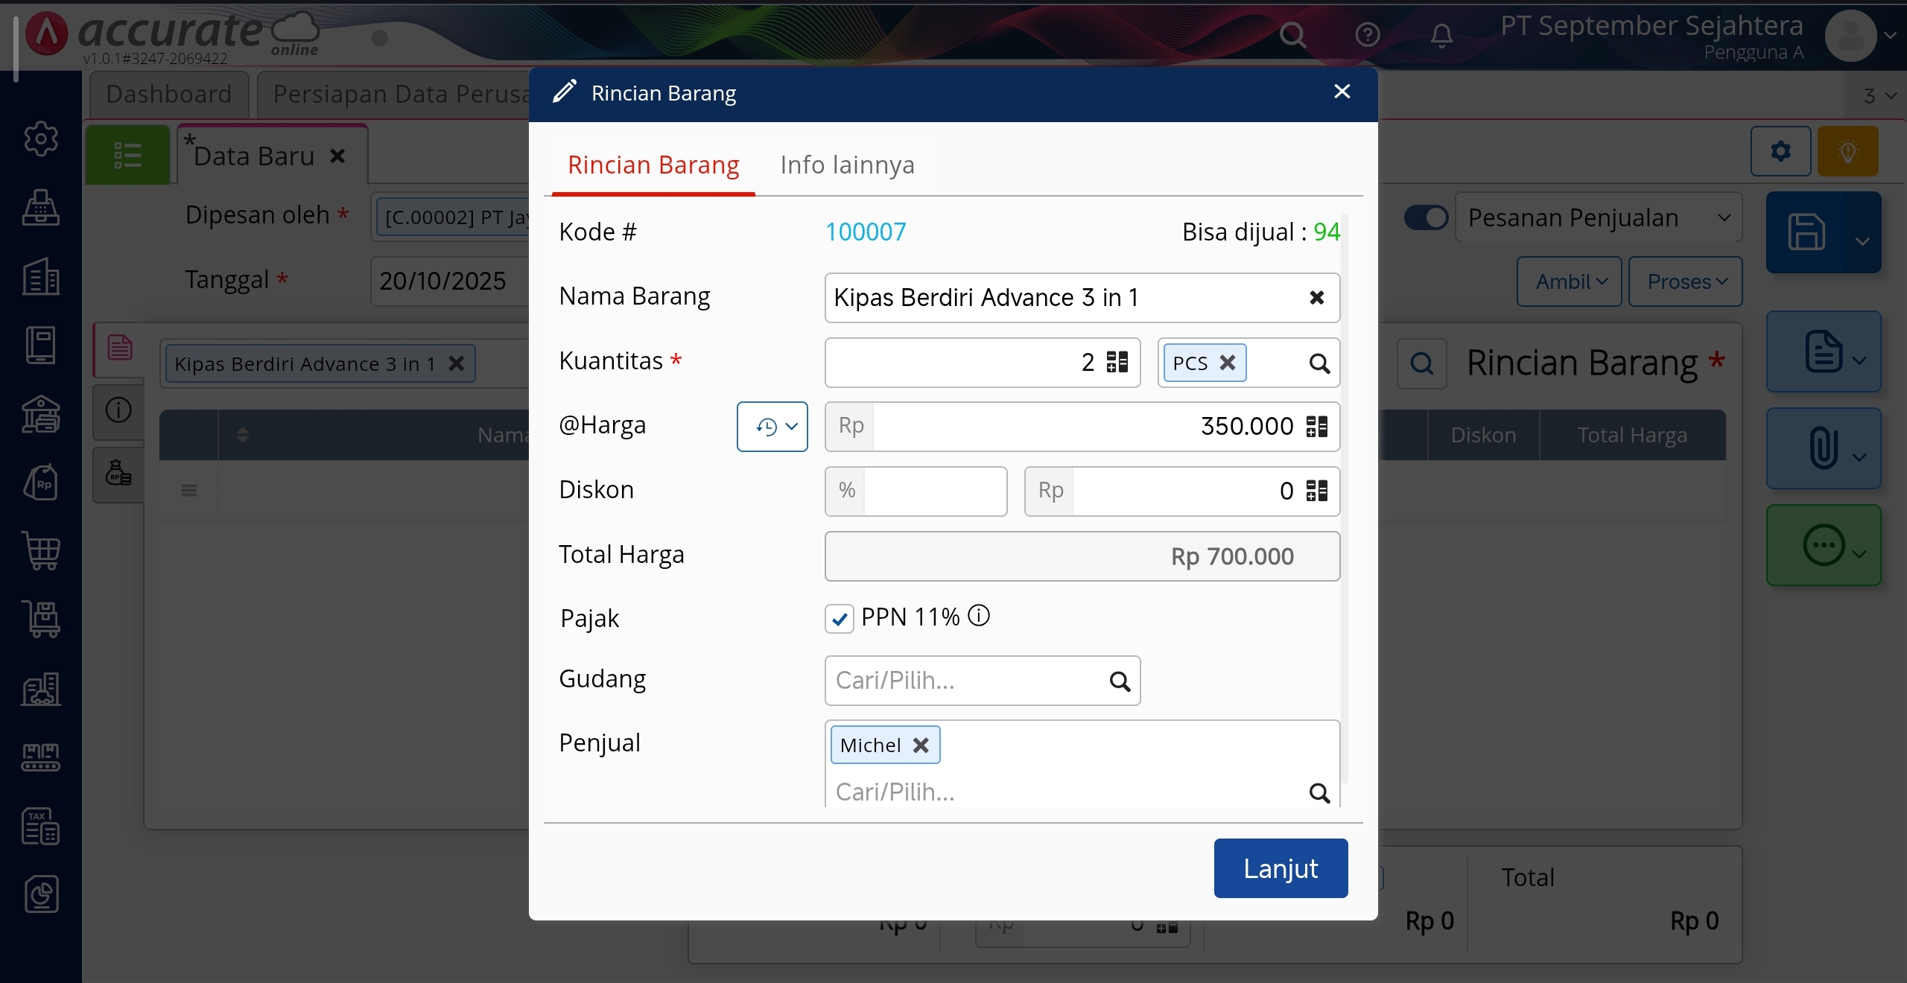Expand the Pesanan Penjualan dropdown
Screen dimensions: 1907x983
tap(1598, 217)
